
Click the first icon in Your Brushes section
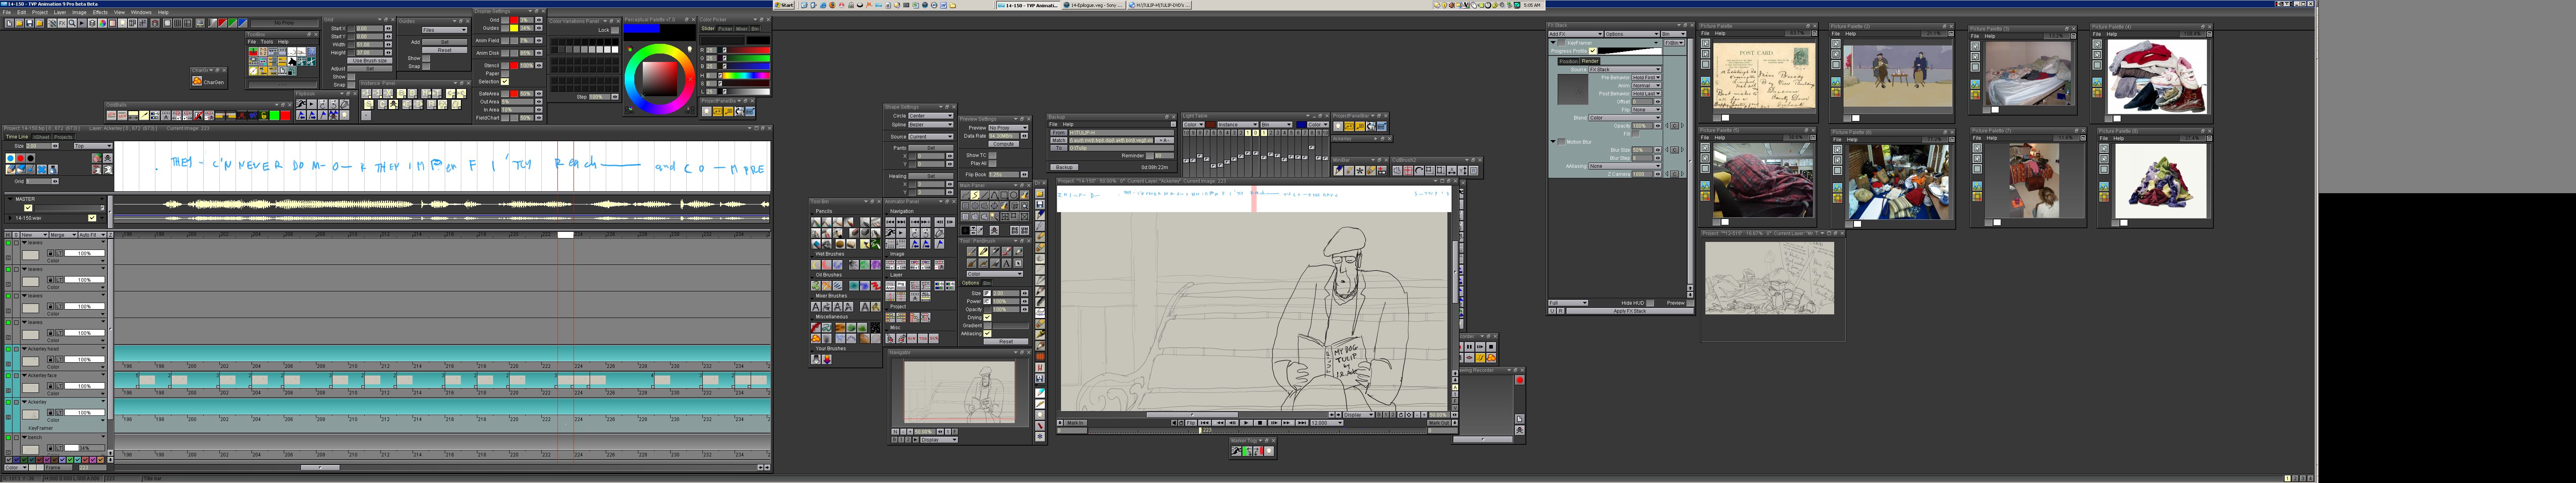tap(816, 360)
